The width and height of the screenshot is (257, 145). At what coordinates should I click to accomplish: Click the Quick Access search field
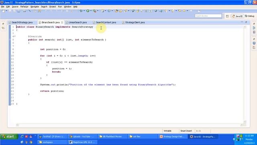(x=208, y=16)
